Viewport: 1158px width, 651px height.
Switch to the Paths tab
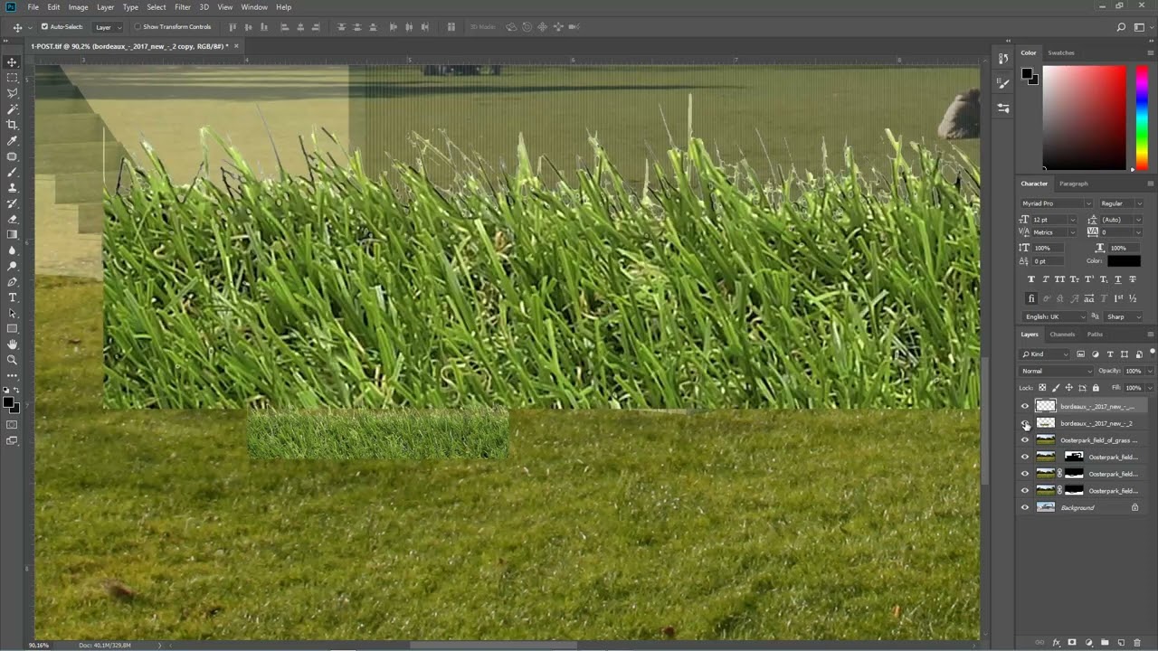click(x=1095, y=335)
